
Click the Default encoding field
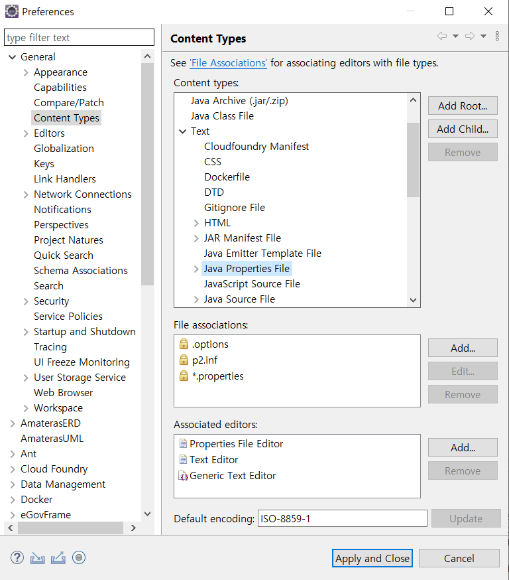343,518
